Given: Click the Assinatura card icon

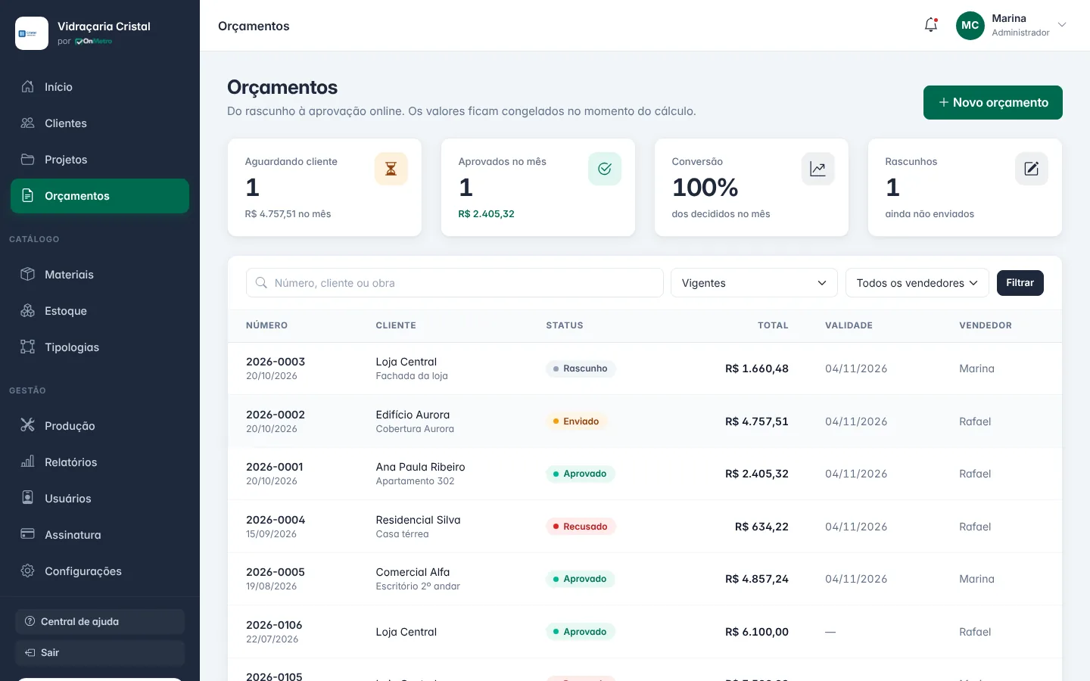Looking at the screenshot, I should (x=28, y=535).
